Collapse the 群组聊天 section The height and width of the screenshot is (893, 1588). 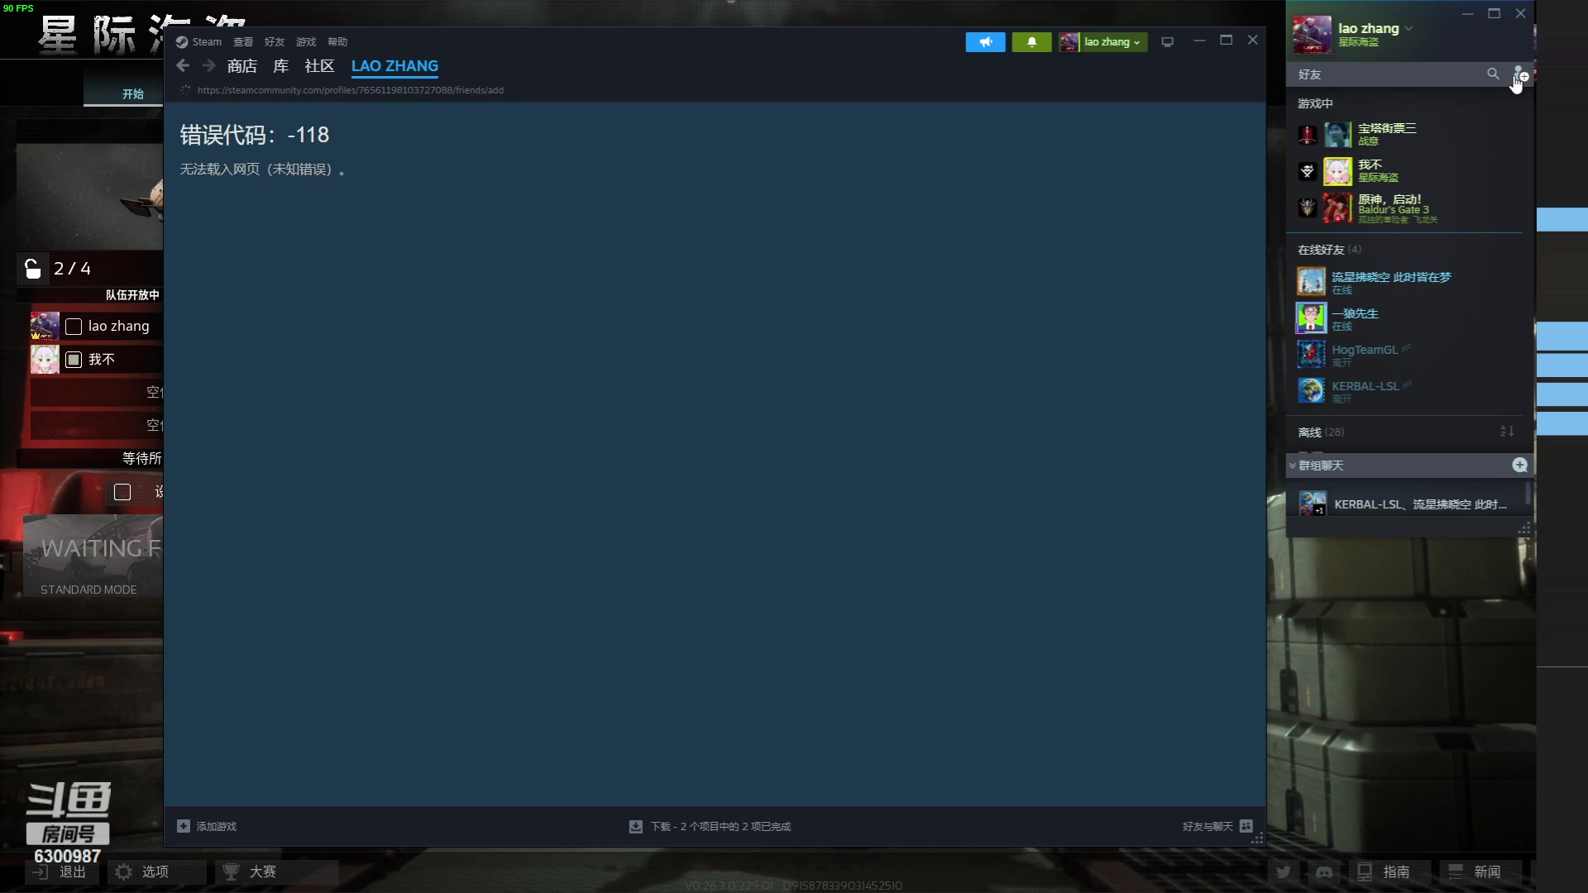[x=1293, y=466]
